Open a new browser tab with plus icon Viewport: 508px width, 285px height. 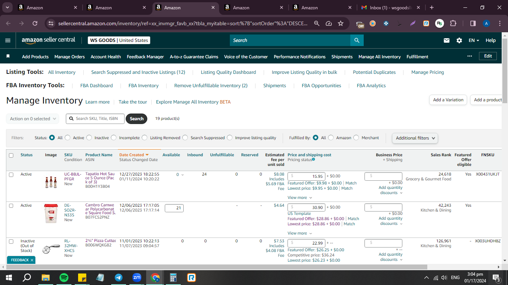[x=431, y=7]
